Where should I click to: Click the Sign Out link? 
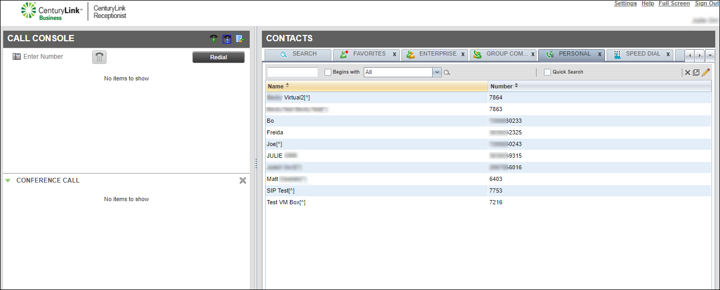coord(707,4)
